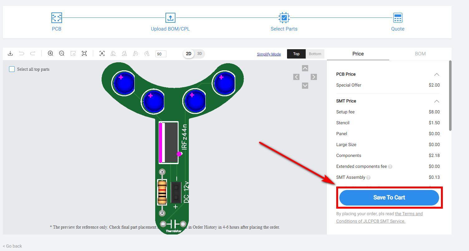Screen dimensions: 469x251
Task: Click the undo arrow icon
Action: point(22,54)
